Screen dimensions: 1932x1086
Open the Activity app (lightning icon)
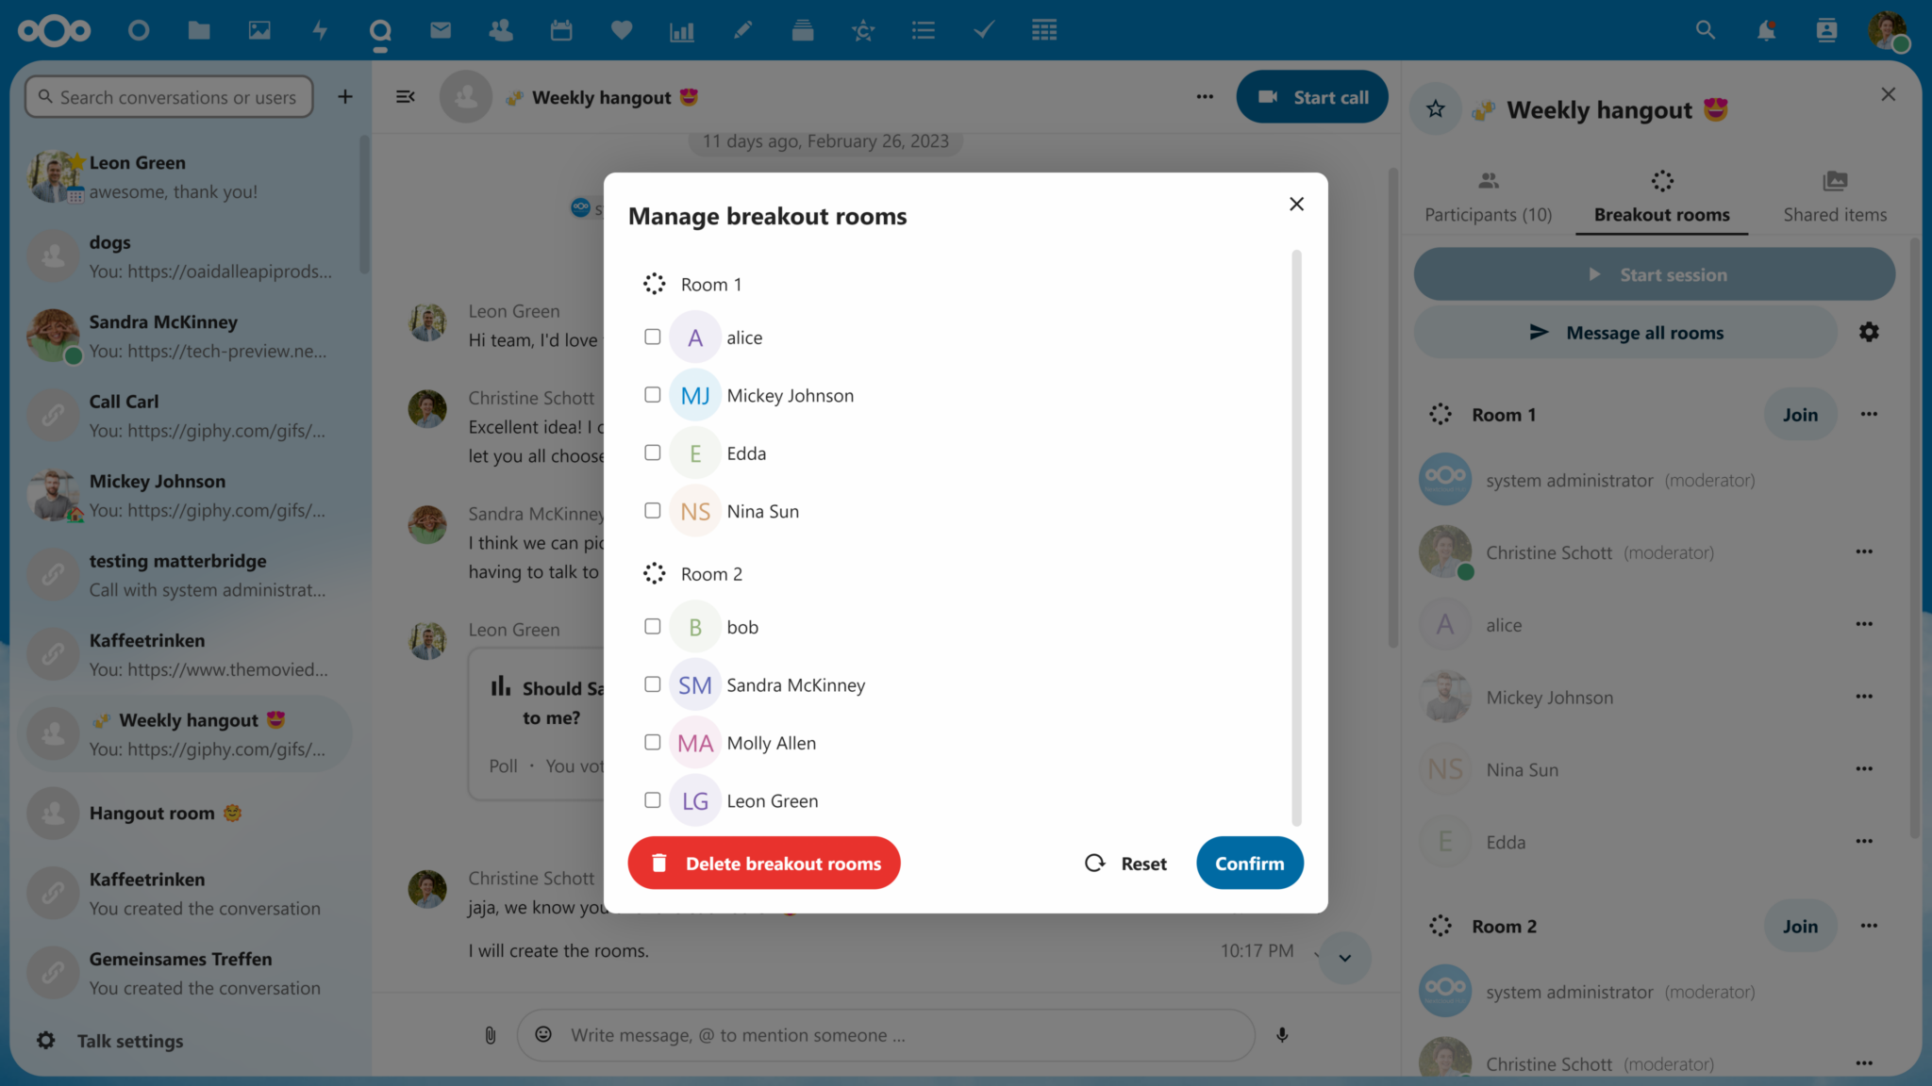click(x=320, y=29)
